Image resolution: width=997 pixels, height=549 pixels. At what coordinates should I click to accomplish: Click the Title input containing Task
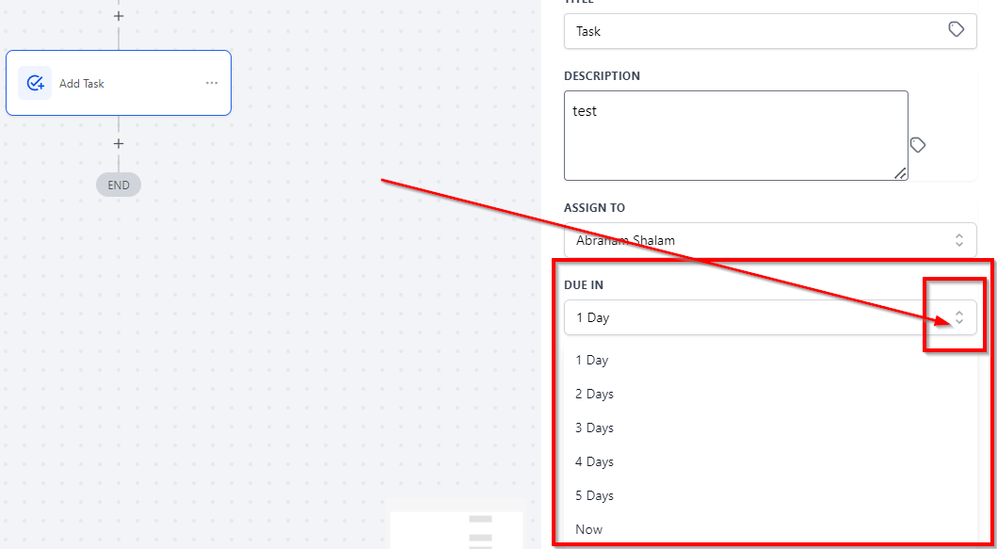(753, 31)
